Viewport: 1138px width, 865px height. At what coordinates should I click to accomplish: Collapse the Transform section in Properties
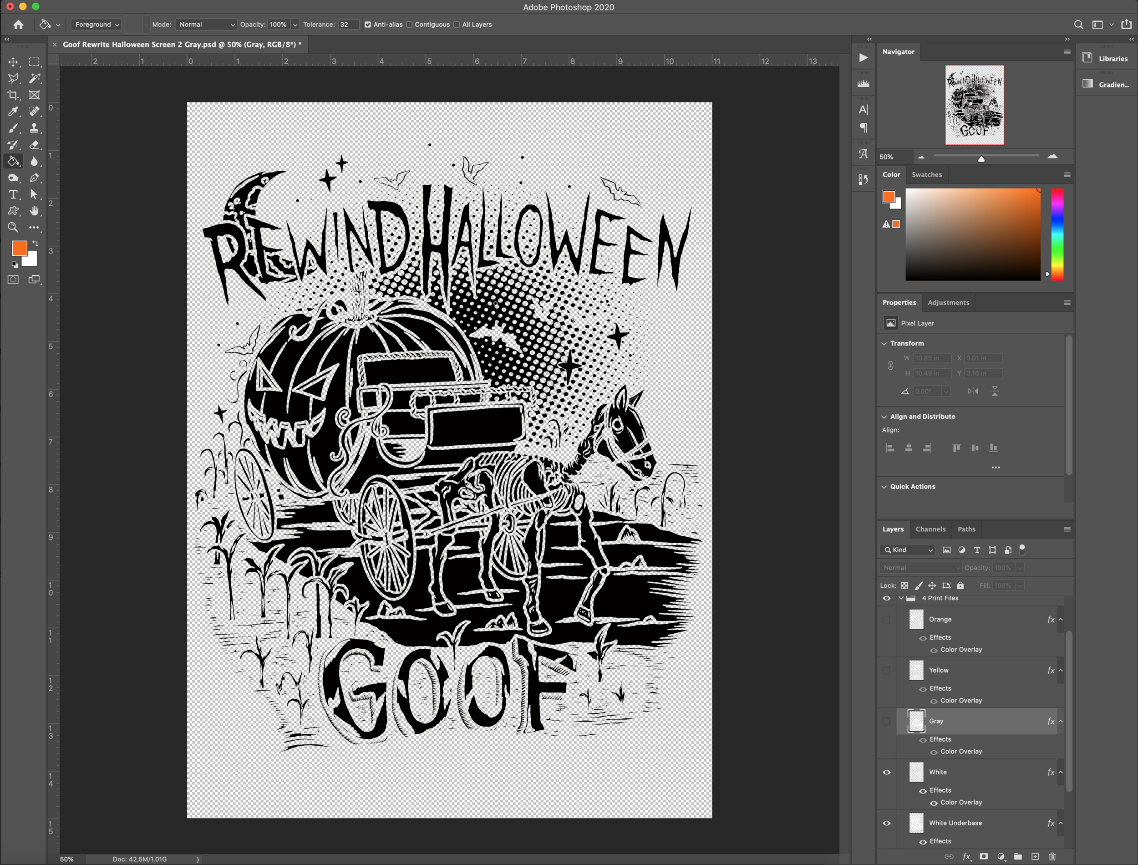(x=884, y=343)
